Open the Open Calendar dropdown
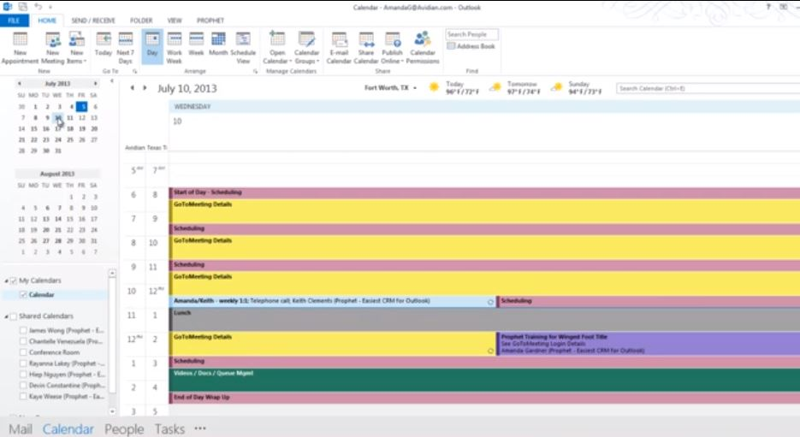Screen dimensions: 800x437 click(277, 47)
